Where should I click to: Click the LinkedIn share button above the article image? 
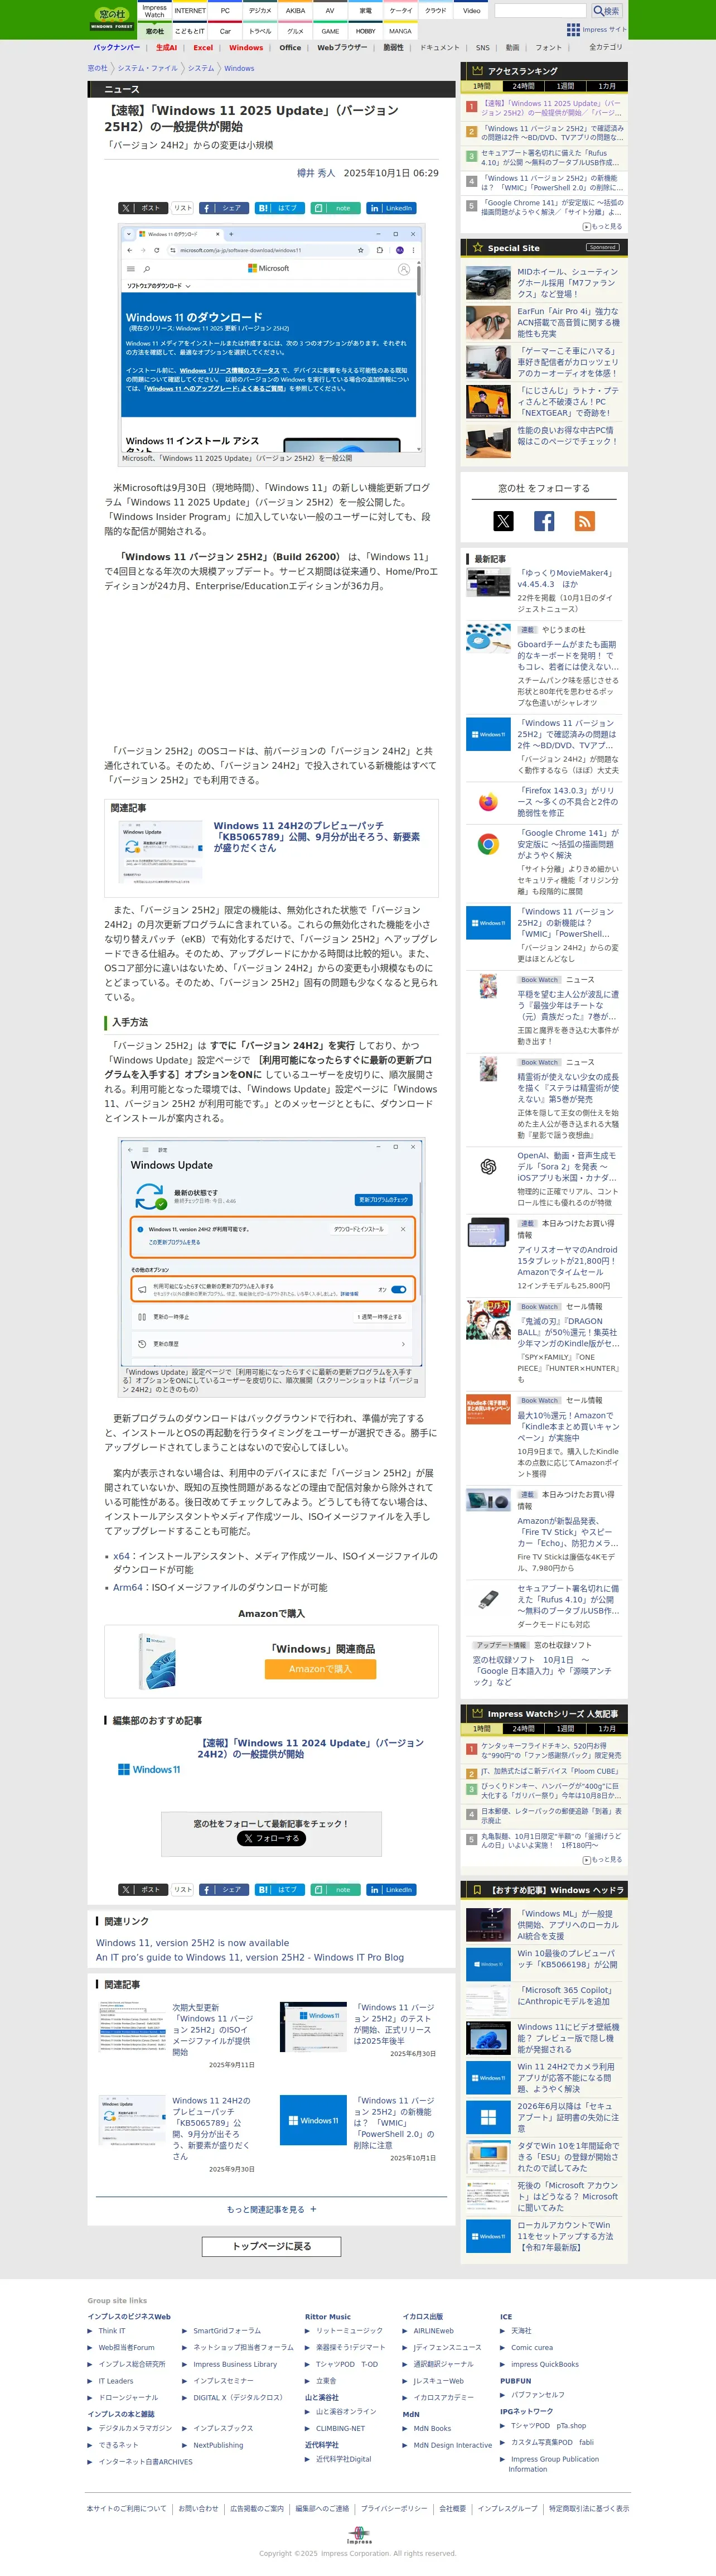point(391,208)
